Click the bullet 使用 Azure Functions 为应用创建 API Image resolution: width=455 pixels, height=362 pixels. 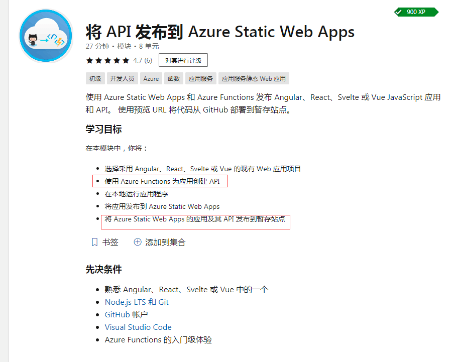pyautogui.click(x=162, y=181)
